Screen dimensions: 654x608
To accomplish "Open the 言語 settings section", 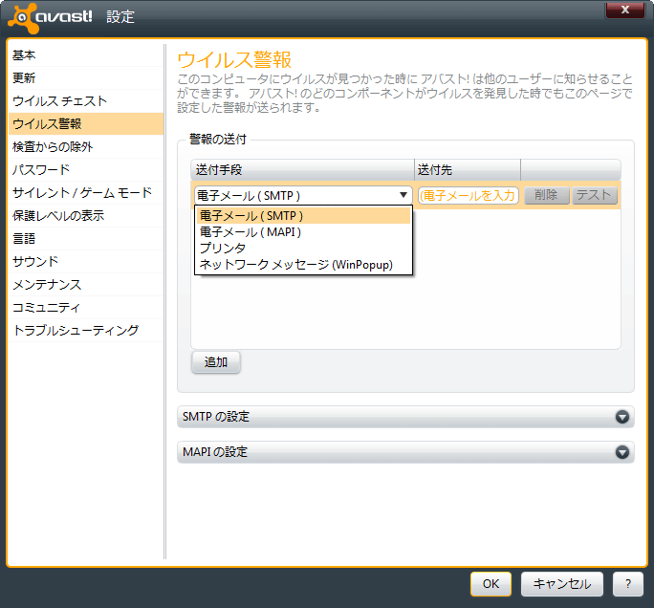I will pyautogui.click(x=86, y=239).
